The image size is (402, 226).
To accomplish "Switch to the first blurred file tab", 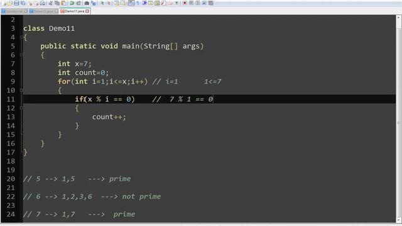I will [14, 11].
